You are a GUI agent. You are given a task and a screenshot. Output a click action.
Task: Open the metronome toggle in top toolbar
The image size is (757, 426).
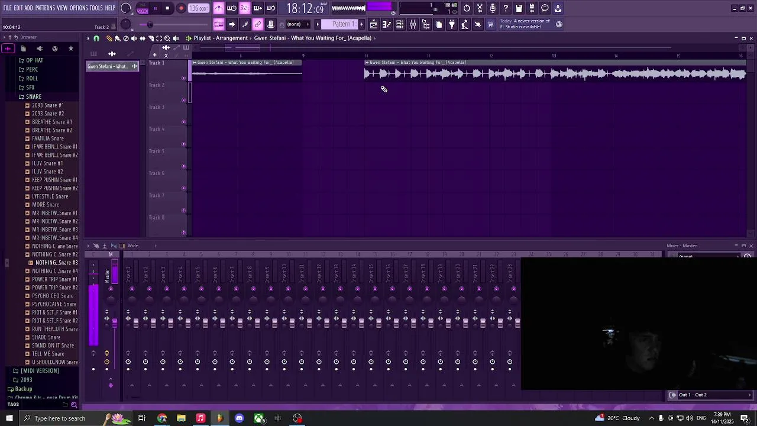tap(219, 8)
